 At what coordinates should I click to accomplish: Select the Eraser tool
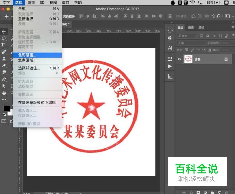tap(4, 66)
